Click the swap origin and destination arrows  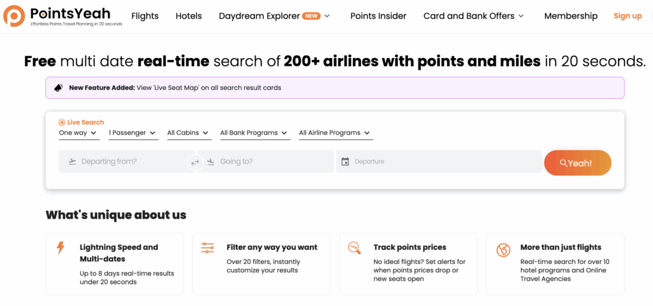click(x=195, y=162)
